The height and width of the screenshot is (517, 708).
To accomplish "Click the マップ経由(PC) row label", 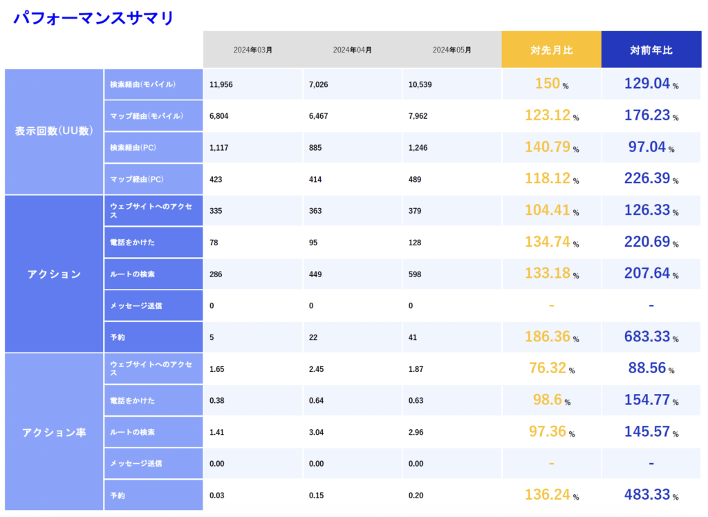I will tap(137, 179).
